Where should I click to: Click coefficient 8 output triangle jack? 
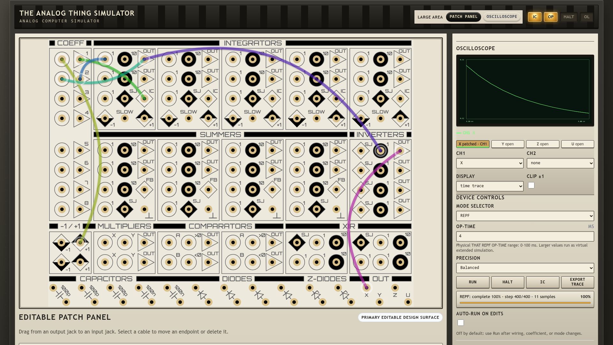point(80,210)
